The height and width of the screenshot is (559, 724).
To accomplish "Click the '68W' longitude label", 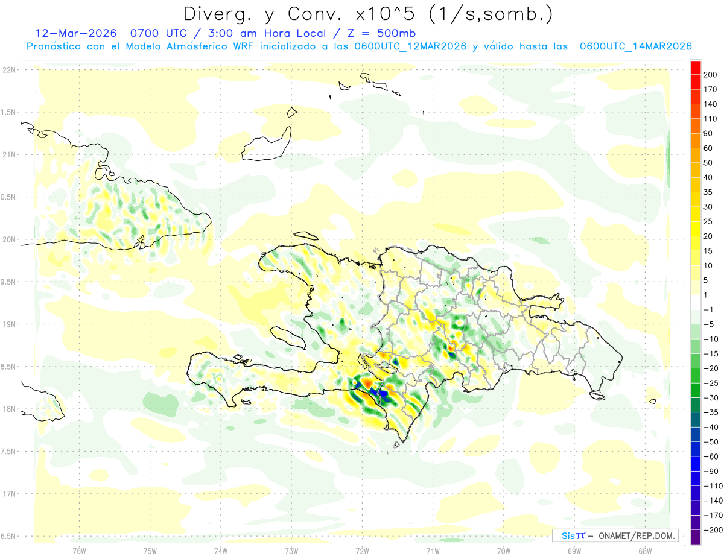I will [x=644, y=551].
